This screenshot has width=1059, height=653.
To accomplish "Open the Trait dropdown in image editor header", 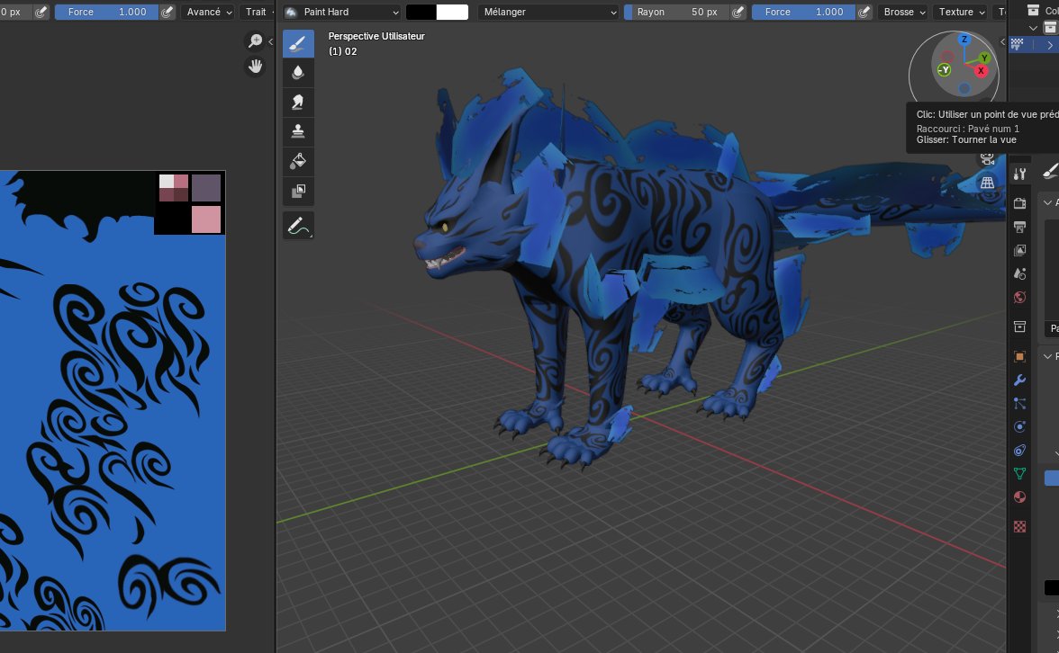I will point(258,13).
